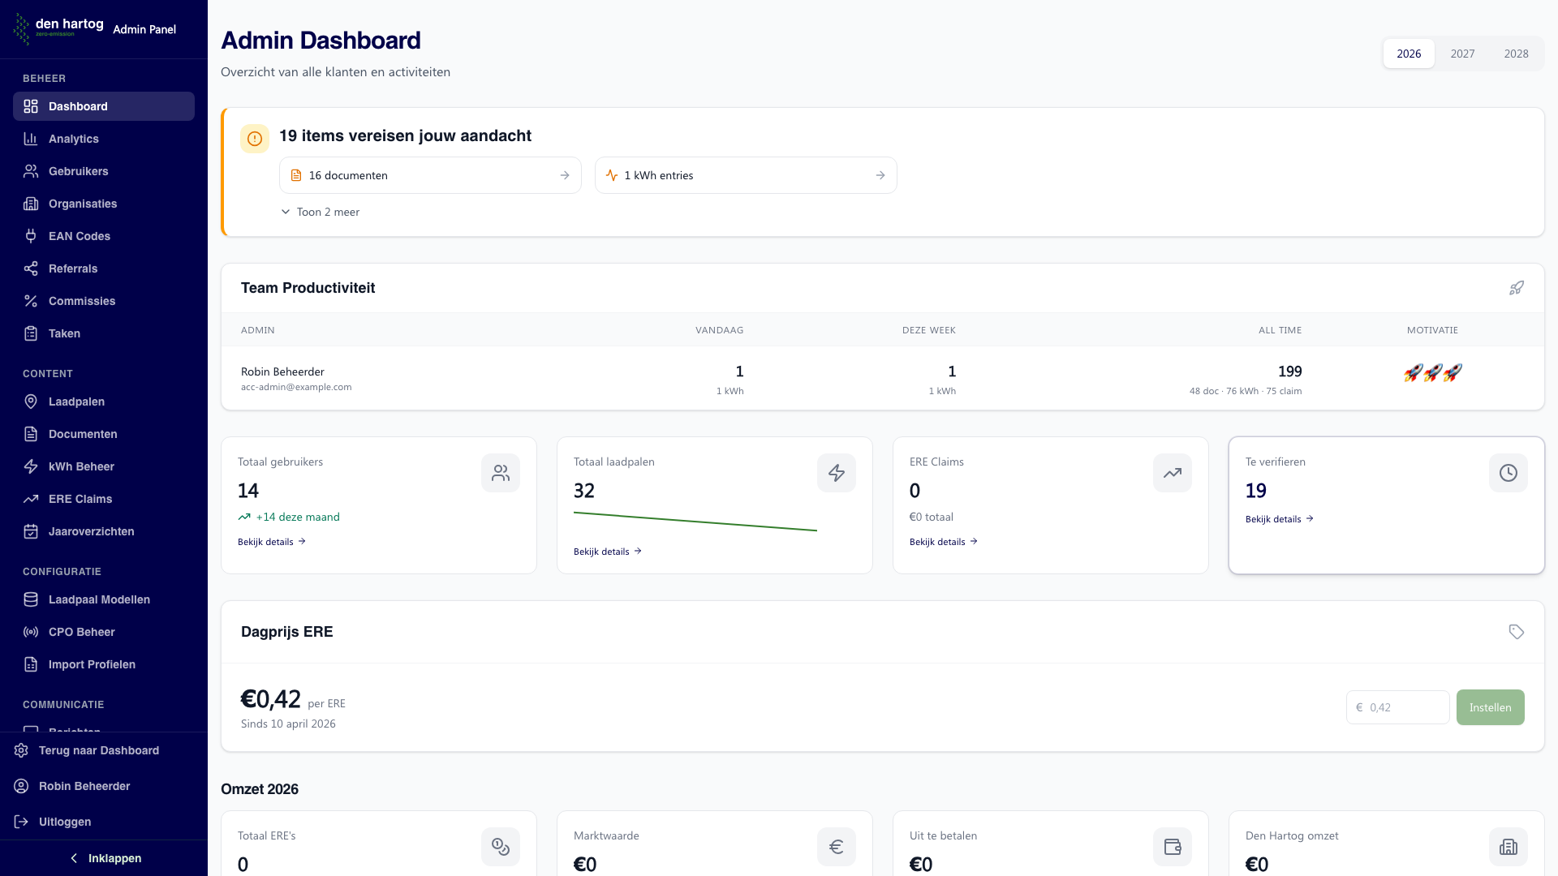Open 16 documenten attention item

coord(430,175)
